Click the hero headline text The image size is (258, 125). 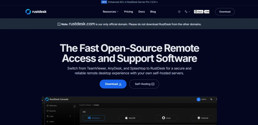click(x=130, y=53)
